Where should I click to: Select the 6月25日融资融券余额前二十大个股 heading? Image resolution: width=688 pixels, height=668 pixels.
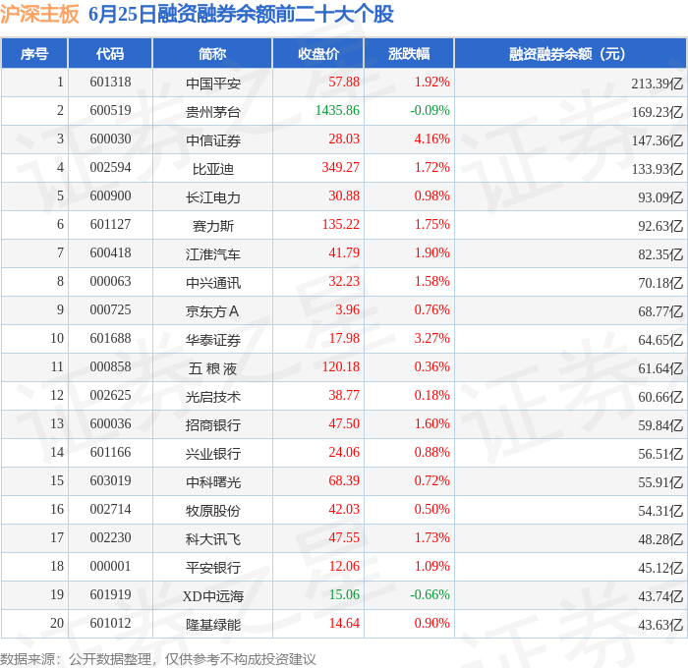point(241,14)
